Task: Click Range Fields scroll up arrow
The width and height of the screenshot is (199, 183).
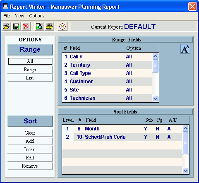Action: pos(155,56)
